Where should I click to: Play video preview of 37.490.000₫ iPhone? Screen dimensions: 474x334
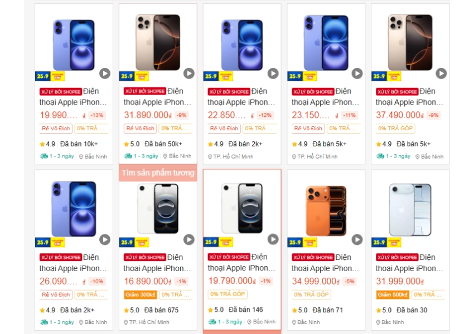click(x=441, y=73)
